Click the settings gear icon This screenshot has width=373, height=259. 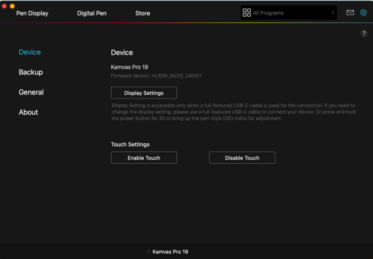click(363, 13)
